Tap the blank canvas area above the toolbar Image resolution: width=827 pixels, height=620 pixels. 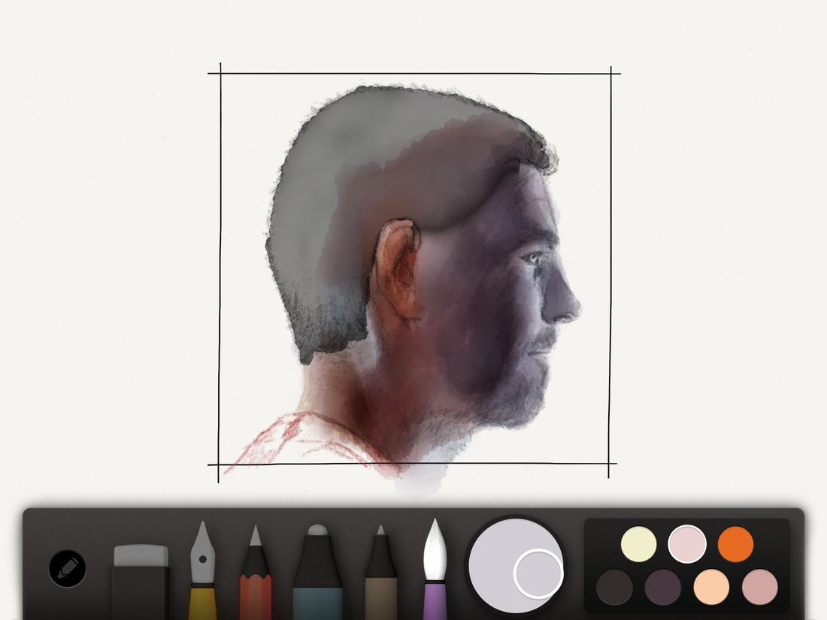coord(714,301)
